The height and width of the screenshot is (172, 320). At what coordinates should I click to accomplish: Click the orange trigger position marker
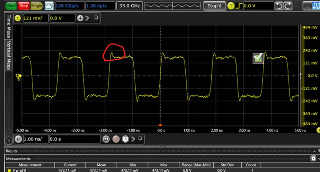(160, 125)
